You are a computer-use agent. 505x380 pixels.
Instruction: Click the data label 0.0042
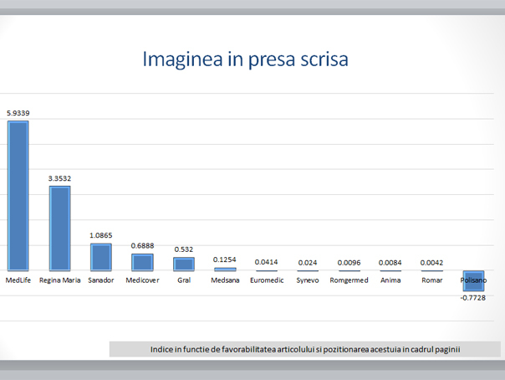point(431,263)
